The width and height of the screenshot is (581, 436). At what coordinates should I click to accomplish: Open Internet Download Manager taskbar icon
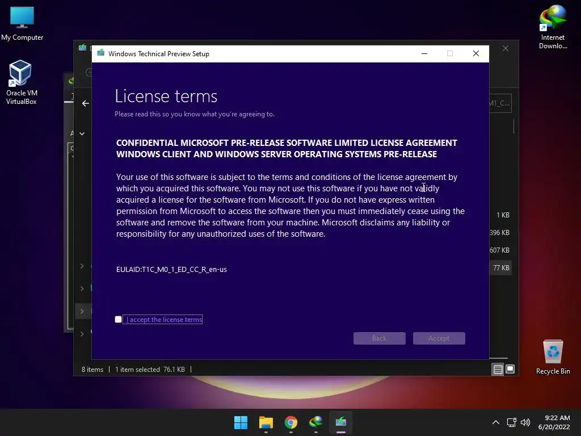click(315, 422)
